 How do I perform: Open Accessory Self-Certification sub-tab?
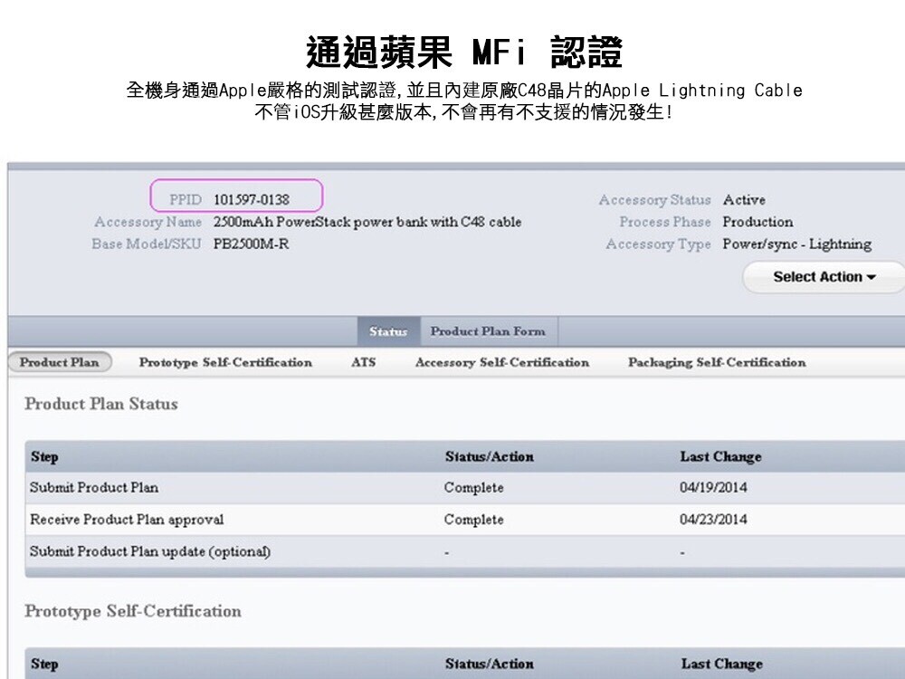tap(502, 363)
